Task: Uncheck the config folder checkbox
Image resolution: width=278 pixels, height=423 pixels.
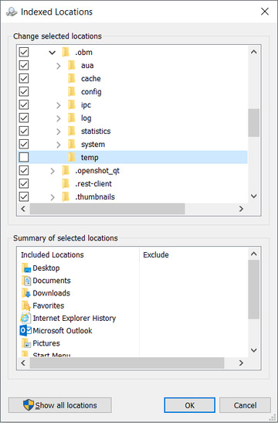Action: 24,92
